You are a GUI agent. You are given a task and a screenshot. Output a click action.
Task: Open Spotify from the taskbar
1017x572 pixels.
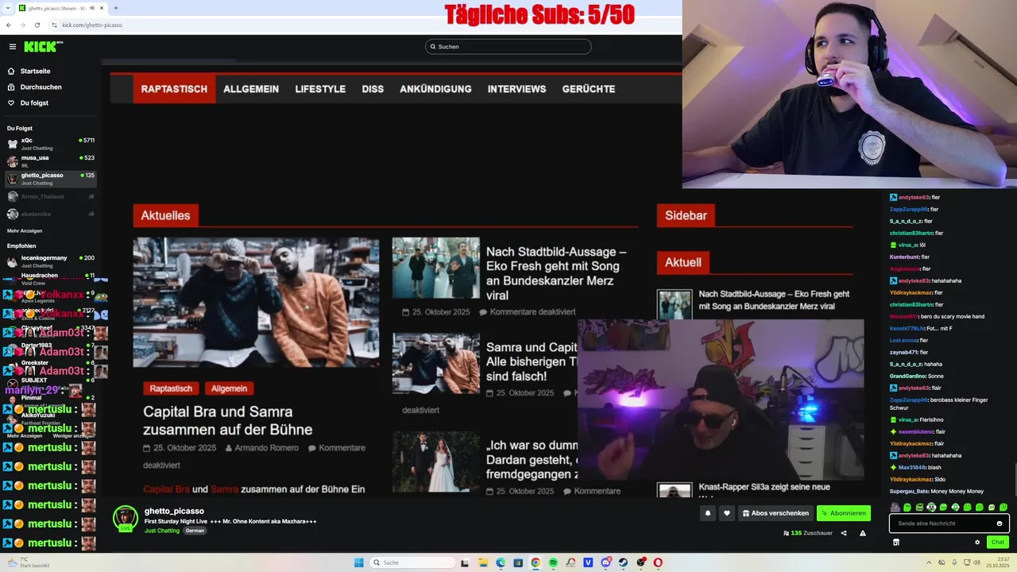(x=553, y=562)
